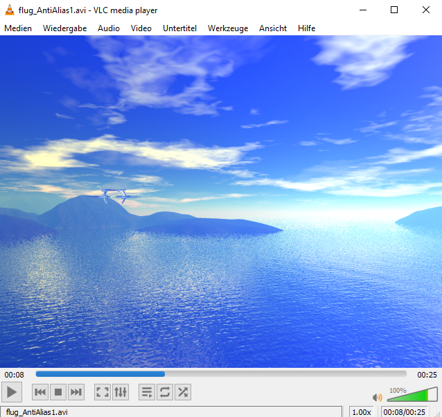Open the Wiedergabe menu
This screenshot has width=442, height=417.
tap(65, 28)
